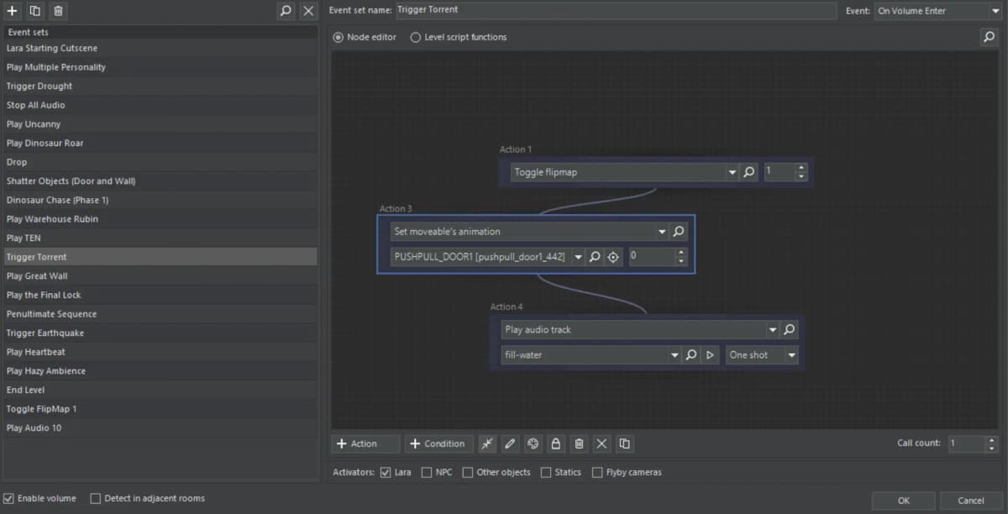This screenshot has width=1008, height=514.
Task: Click the Cancel button
Action: pyautogui.click(x=970, y=501)
